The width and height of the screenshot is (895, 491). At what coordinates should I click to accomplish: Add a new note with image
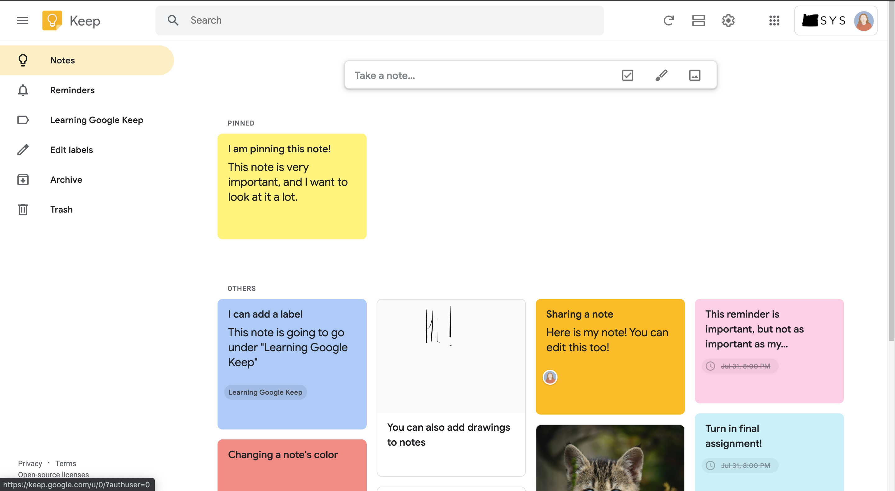[695, 75]
